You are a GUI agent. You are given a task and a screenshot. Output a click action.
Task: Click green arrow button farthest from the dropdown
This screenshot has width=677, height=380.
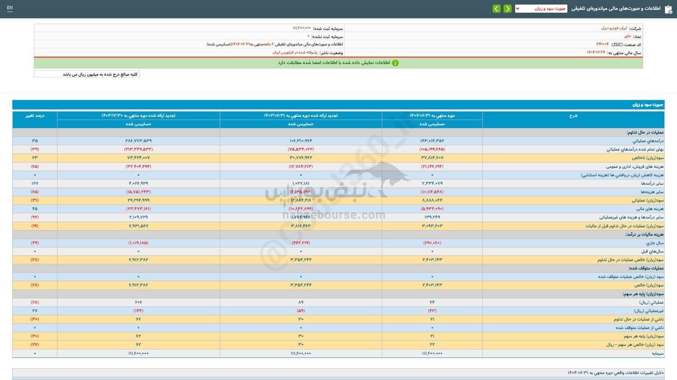(x=496, y=9)
